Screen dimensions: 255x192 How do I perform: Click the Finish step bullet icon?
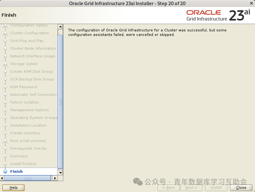tap(5, 171)
